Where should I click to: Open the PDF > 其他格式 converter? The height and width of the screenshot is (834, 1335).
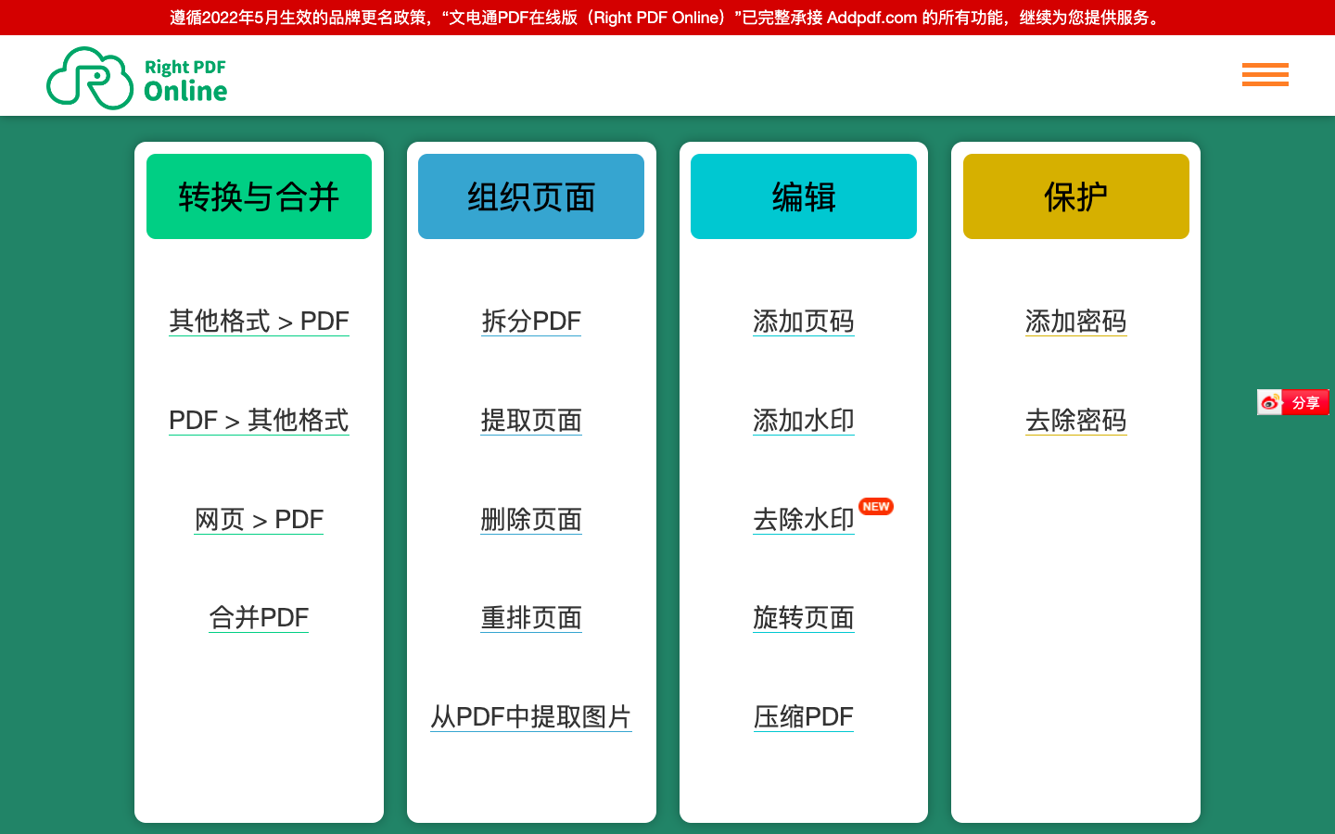click(259, 421)
